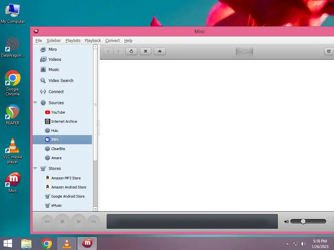Click the next track button
Image resolution: width=334 pixels, height=250 pixels.
coord(94,221)
